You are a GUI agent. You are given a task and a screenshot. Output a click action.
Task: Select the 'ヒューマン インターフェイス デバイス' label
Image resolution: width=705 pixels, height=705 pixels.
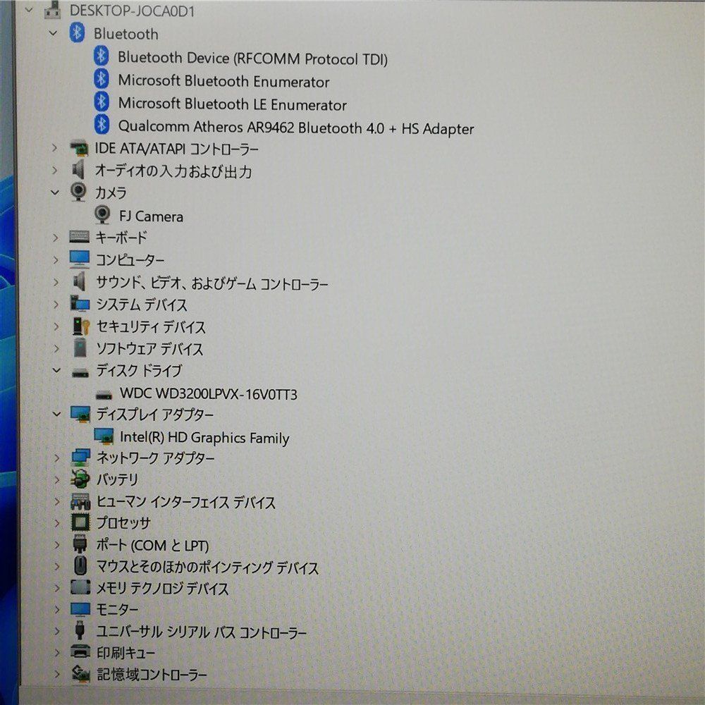186,502
